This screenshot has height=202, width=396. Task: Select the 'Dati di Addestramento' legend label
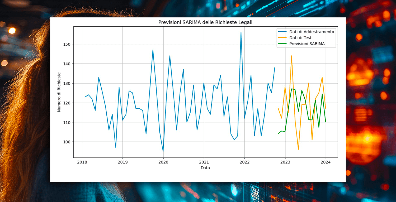312,32
